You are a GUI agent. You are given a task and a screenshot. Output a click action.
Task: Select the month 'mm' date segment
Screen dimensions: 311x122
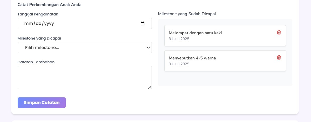click(x=28, y=24)
